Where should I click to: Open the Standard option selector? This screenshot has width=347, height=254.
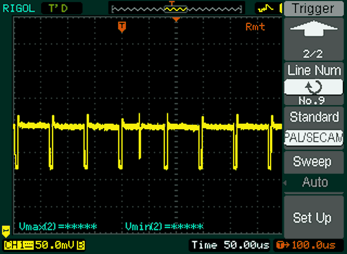(314, 117)
